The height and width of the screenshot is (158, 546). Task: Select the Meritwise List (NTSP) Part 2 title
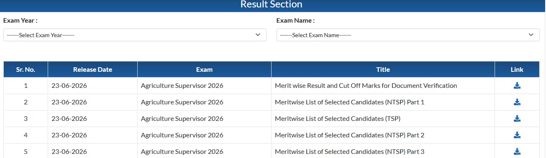[349, 135]
